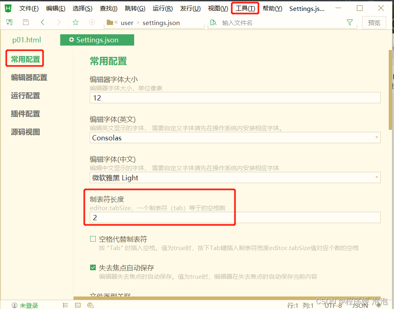This screenshot has width=394, height=309.
Task: Open the 帮助(Y) menu
Action: (x=272, y=8)
